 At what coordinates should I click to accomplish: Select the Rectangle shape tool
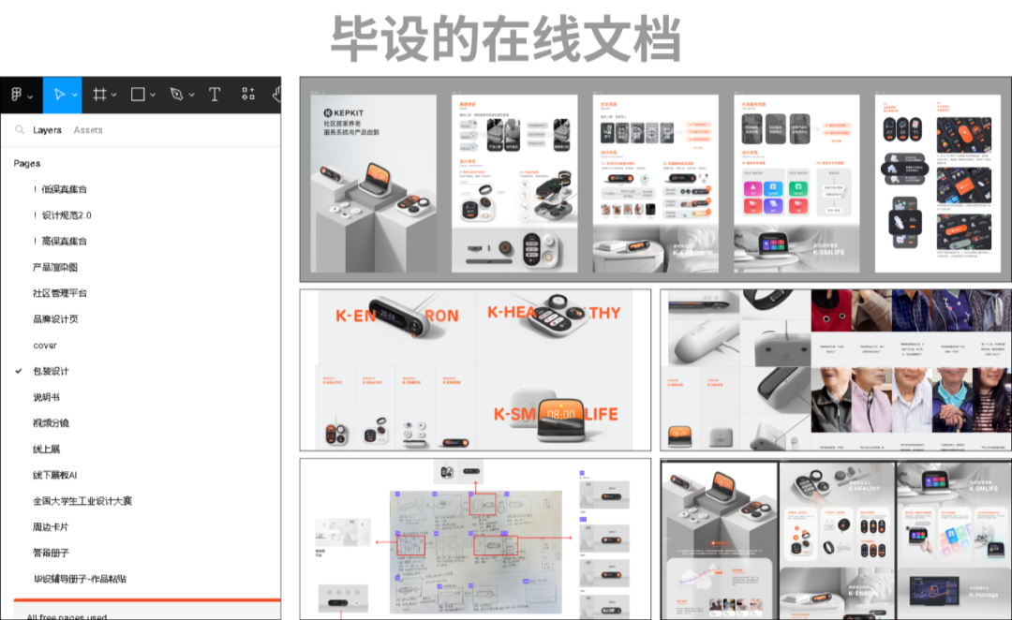pos(138,95)
